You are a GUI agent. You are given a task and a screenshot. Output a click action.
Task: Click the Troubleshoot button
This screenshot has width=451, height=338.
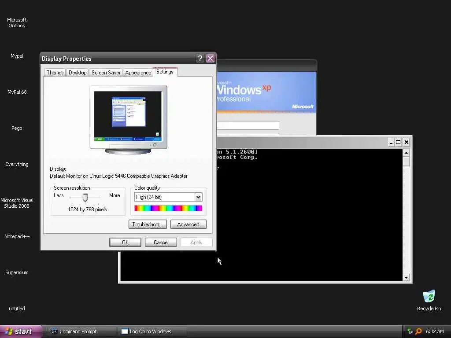tap(148, 224)
